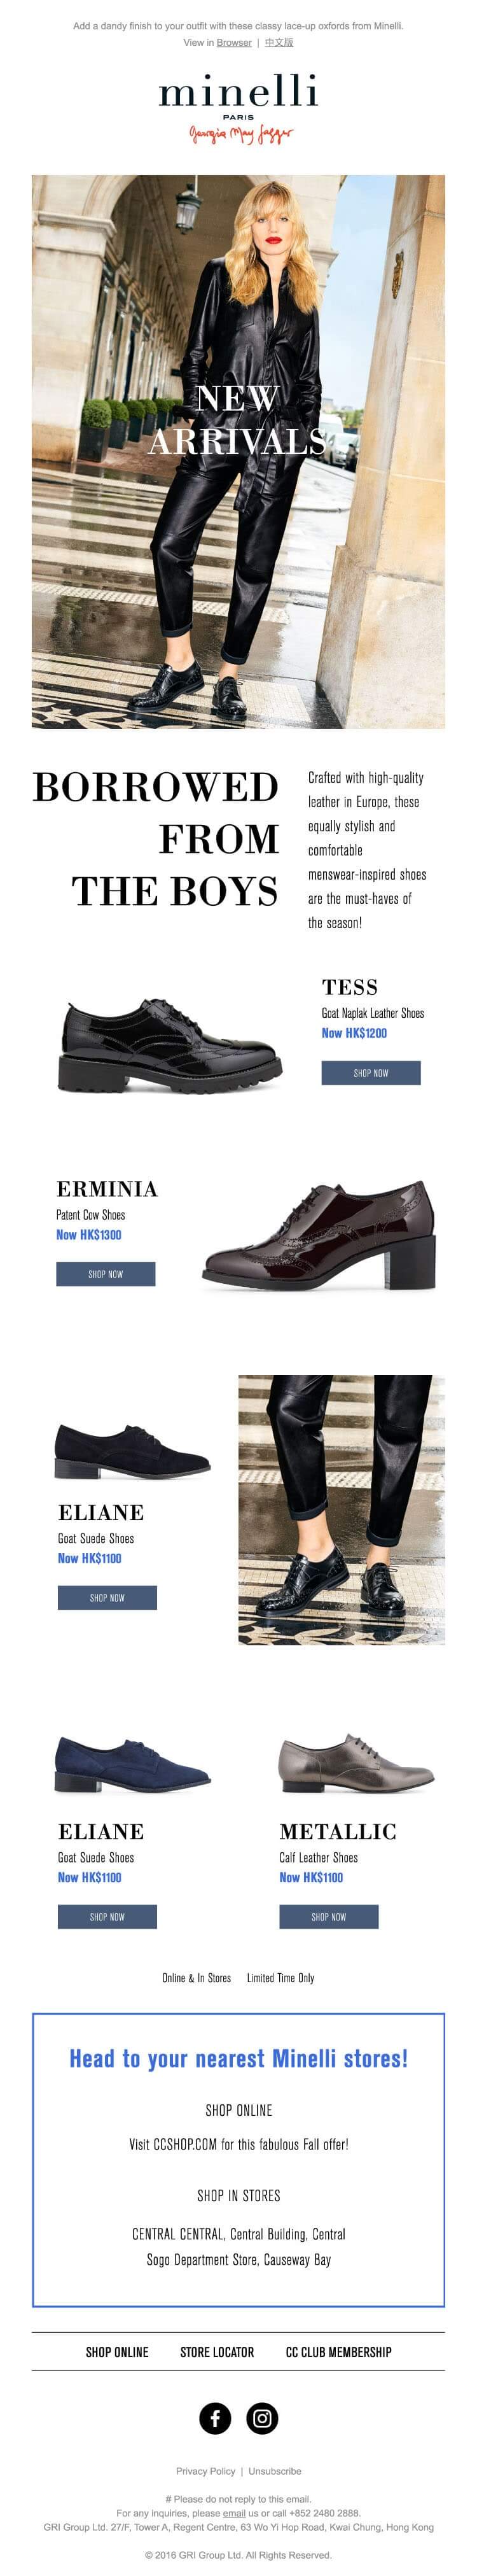Open the Instagram icon in footer
The width and height of the screenshot is (477, 2576).
tap(262, 2418)
